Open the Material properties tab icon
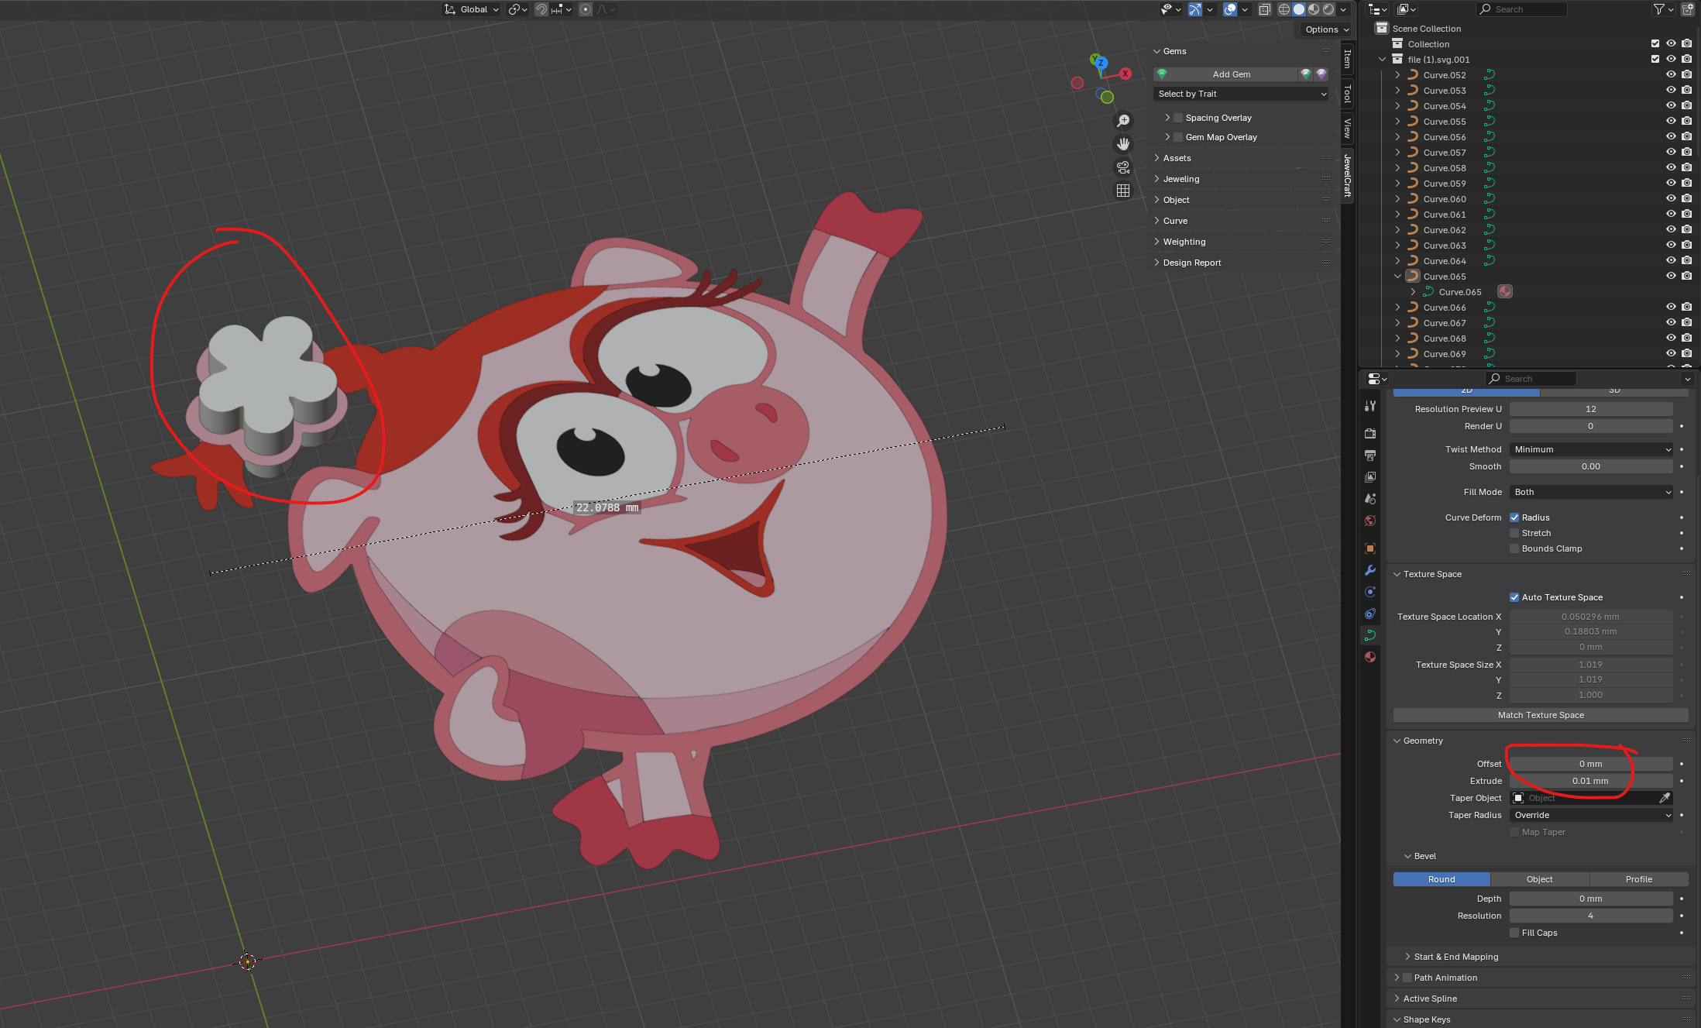 (x=1370, y=657)
